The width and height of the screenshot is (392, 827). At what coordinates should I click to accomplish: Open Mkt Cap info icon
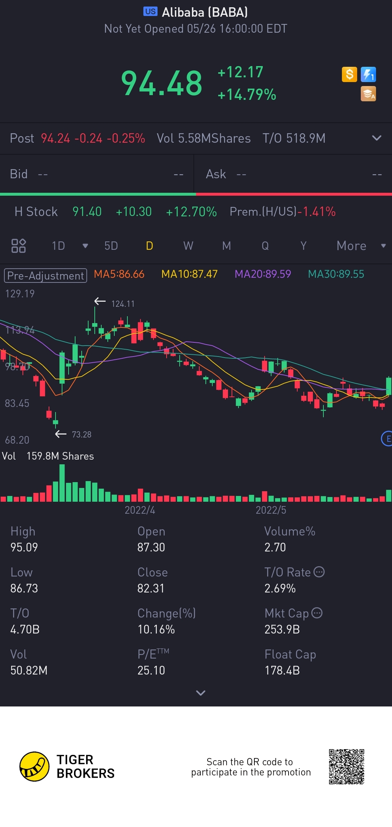click(x=317, y=613)
